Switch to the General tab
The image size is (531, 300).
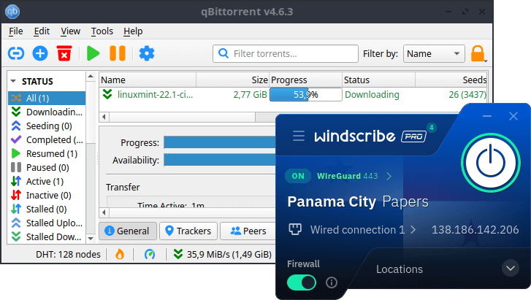(x=128, y=231)
